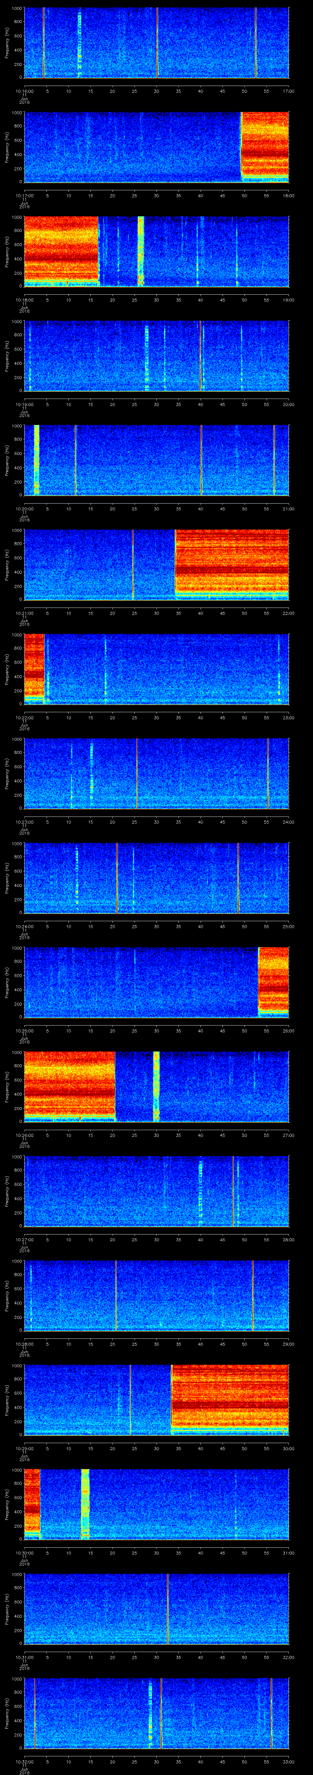
Task: Click the 10:18:00 start time label
Action: (x=24, y=300)
